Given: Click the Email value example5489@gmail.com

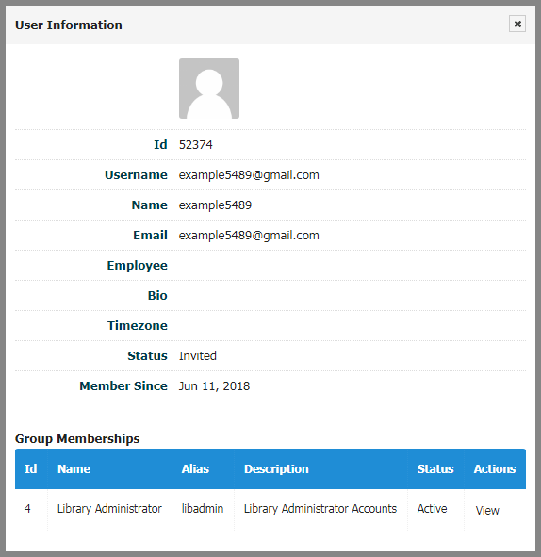Looking at the screenshot, I should point(249,236).
